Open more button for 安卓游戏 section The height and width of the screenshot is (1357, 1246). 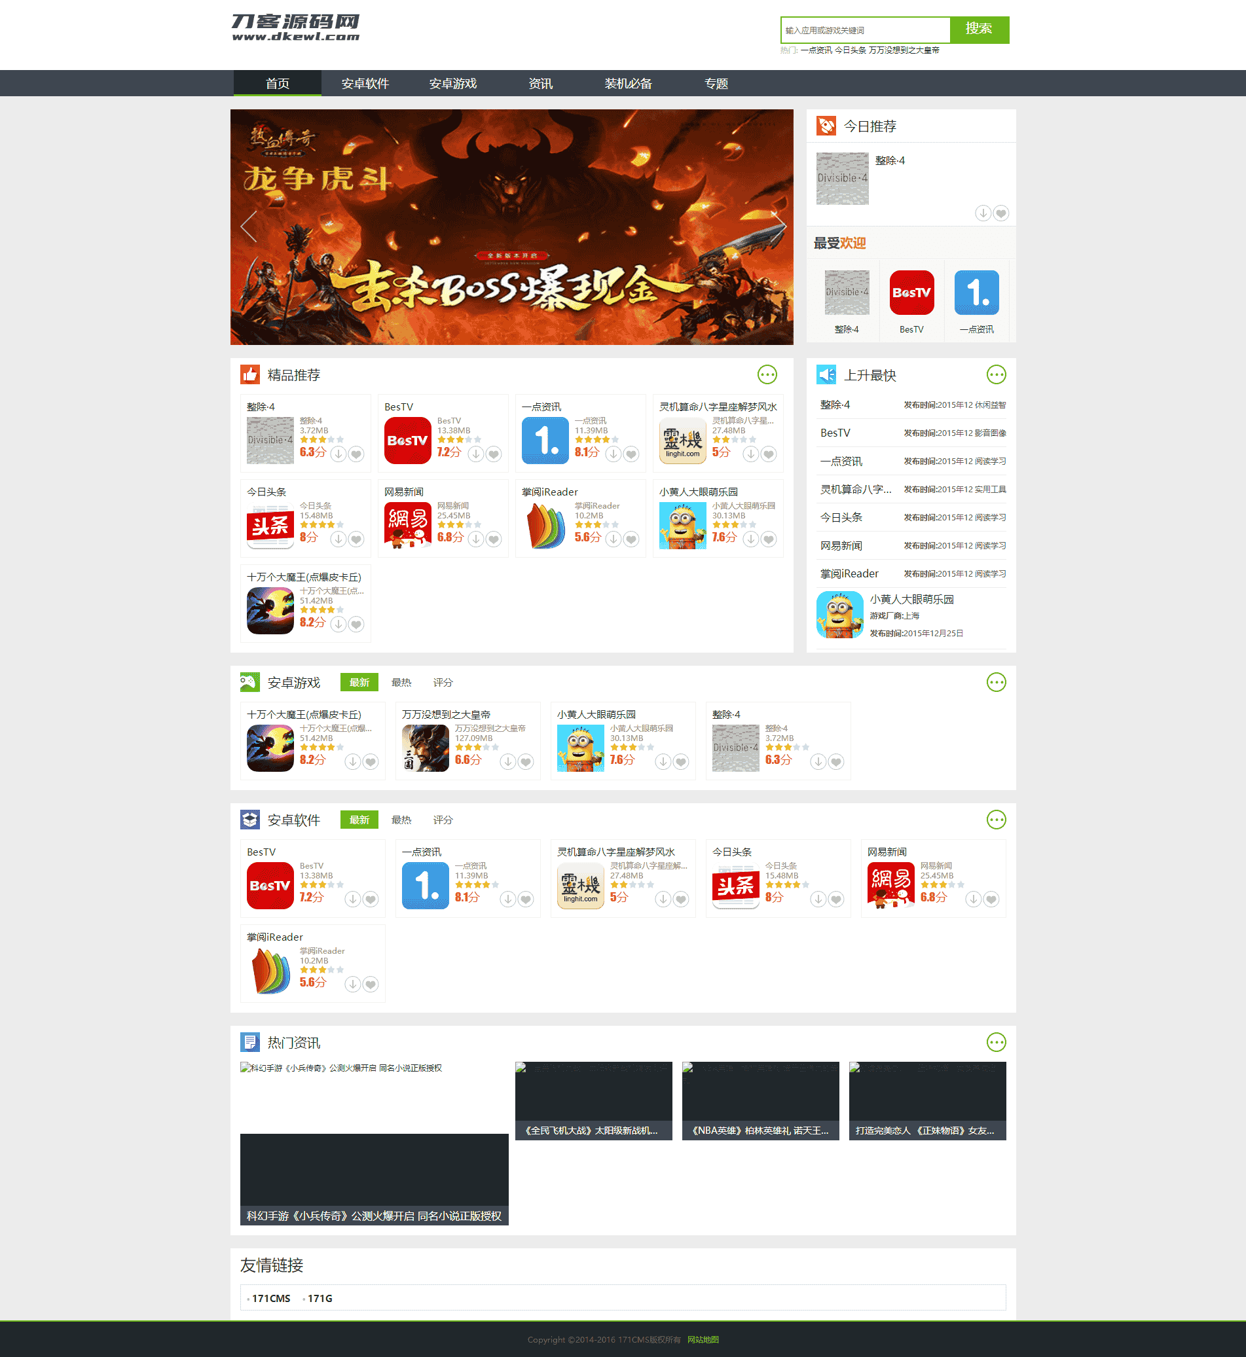pyautogui.click(x=997, y=682)
